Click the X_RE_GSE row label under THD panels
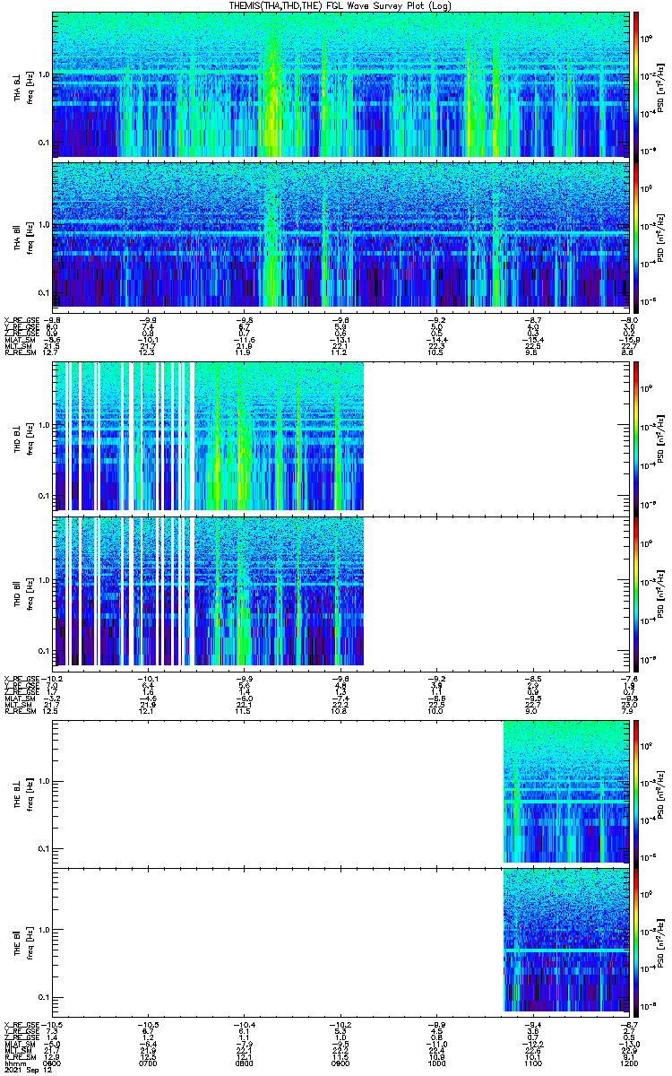 tap(22, 679)
